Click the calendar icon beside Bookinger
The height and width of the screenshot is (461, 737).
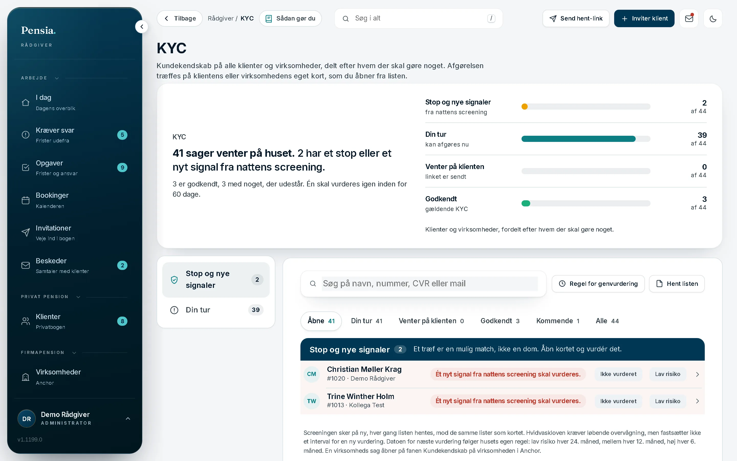coord(26,200)
